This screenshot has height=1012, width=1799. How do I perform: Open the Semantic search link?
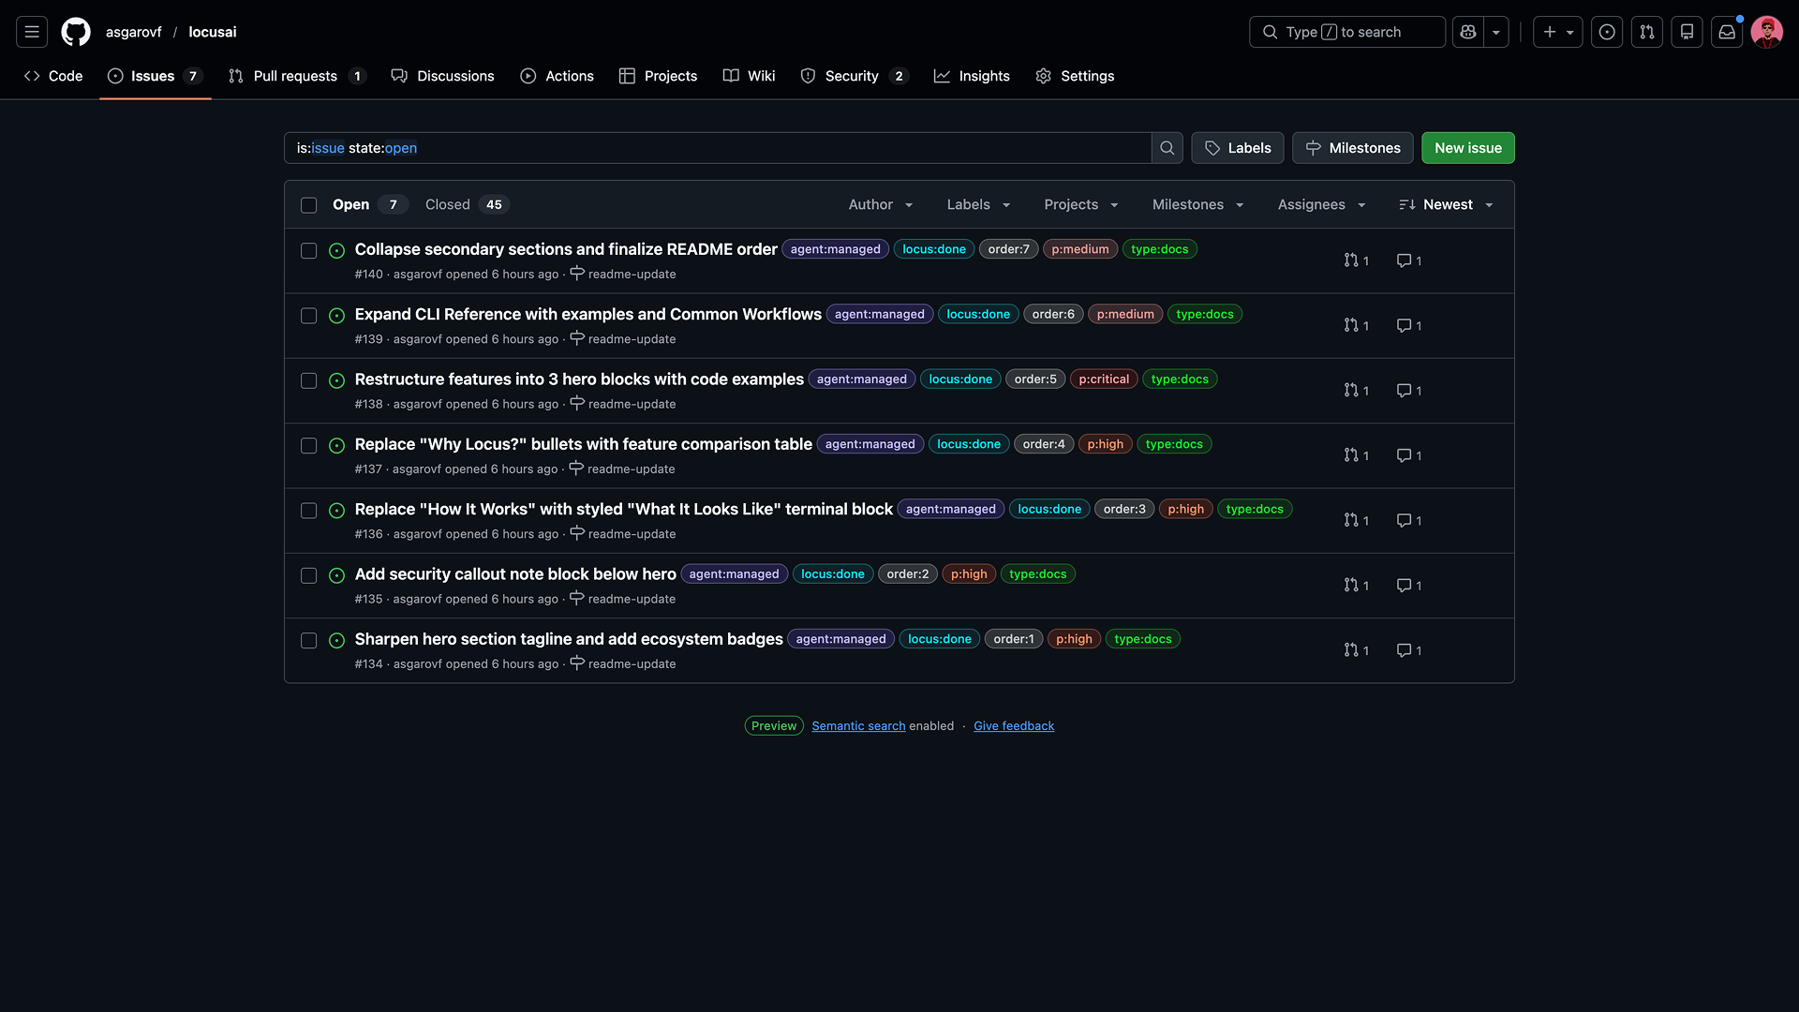point(858,726)
